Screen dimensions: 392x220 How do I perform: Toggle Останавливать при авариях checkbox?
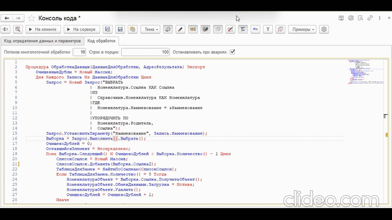click(x=232, y=52)
